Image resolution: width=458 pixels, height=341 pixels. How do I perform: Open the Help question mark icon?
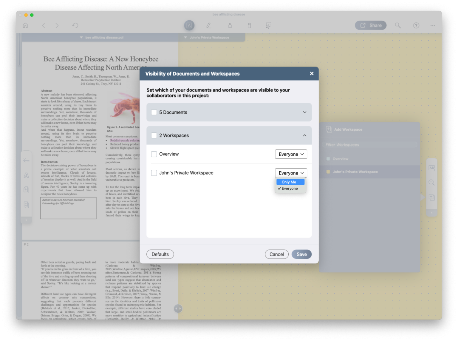click(416, 25)
